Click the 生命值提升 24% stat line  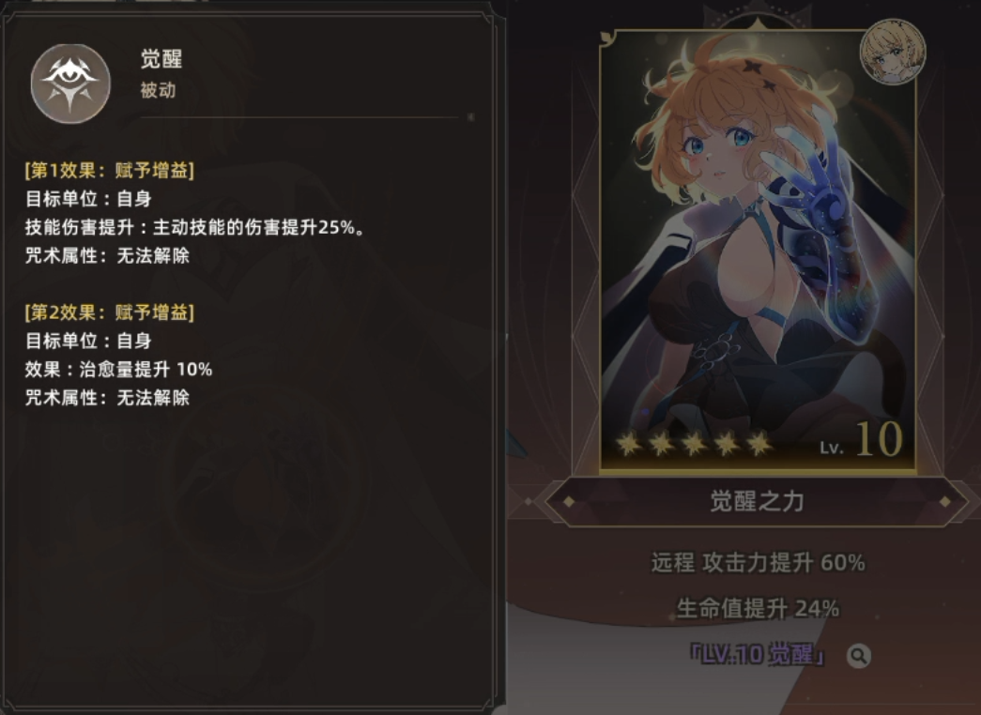(758, 608)
